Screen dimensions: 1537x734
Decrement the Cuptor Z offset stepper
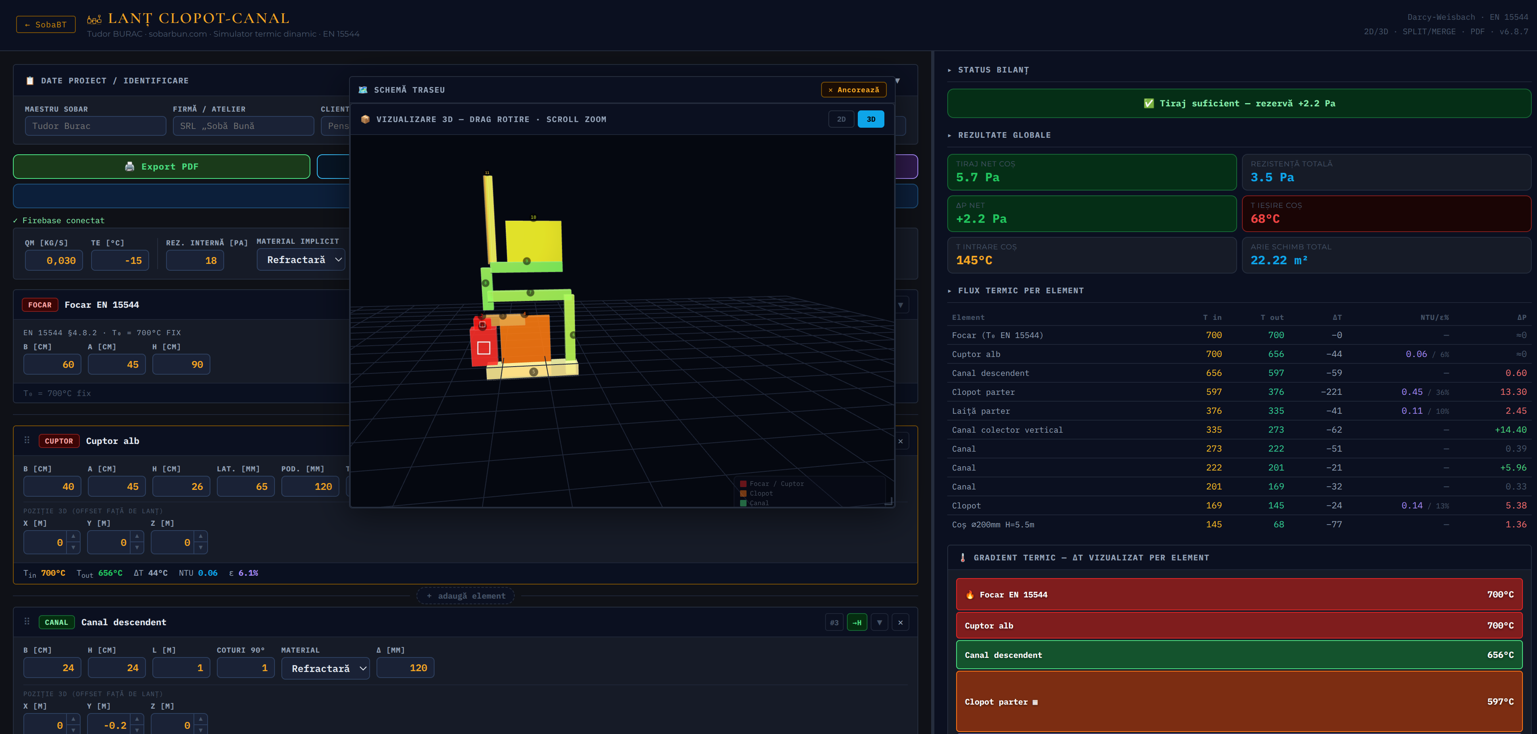pyautogui.click(x=201, y=548)
